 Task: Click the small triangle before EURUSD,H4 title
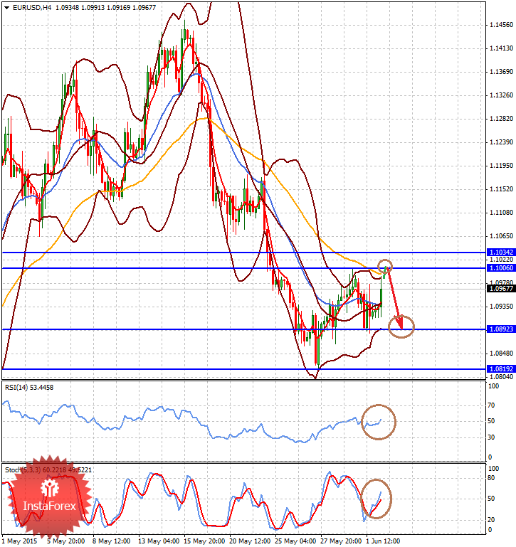click(7, 8)
